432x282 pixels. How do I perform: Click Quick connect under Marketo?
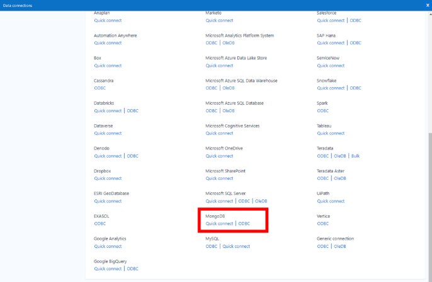coord(219,20)
